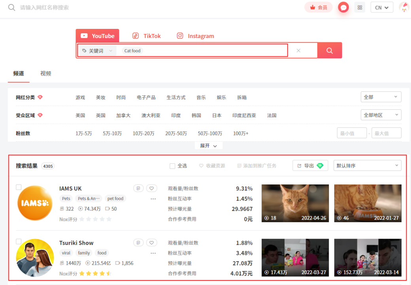This screenshot has width=411, height=285.
Task: Open the apps grid icon in header
Action: 360,8
